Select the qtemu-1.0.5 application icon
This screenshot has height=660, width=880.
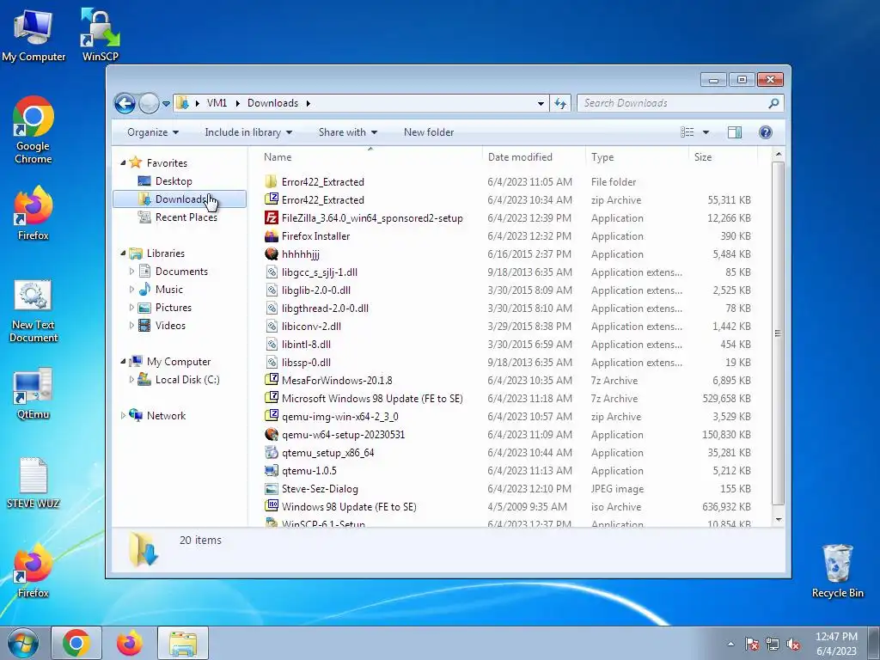[271, 470]
